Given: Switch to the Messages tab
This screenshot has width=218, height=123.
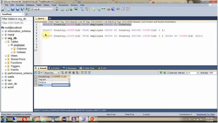Looking at the screenshot, I should pyautogui.click(x=69, y=68).
